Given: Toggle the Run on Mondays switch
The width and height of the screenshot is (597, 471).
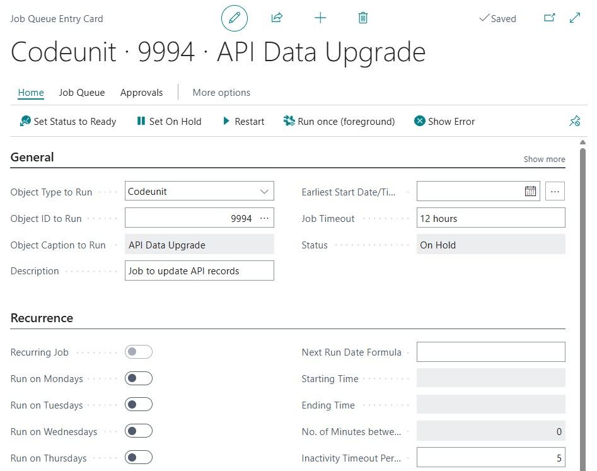Looking at the screenshot, I should (x=139, y=378).
